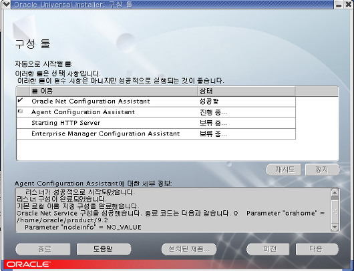Minimize the Oracle Universal Installer window
The image size is (354, 271).
point(339,5)
